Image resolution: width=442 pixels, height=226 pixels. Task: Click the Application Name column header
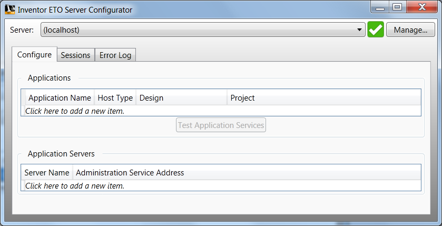[x=60, y=98]
